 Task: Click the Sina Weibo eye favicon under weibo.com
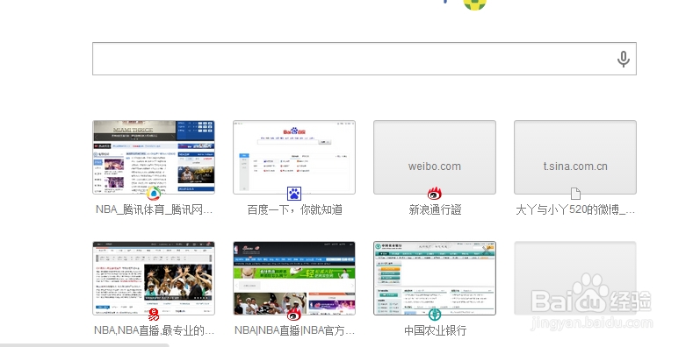(435, 193)
